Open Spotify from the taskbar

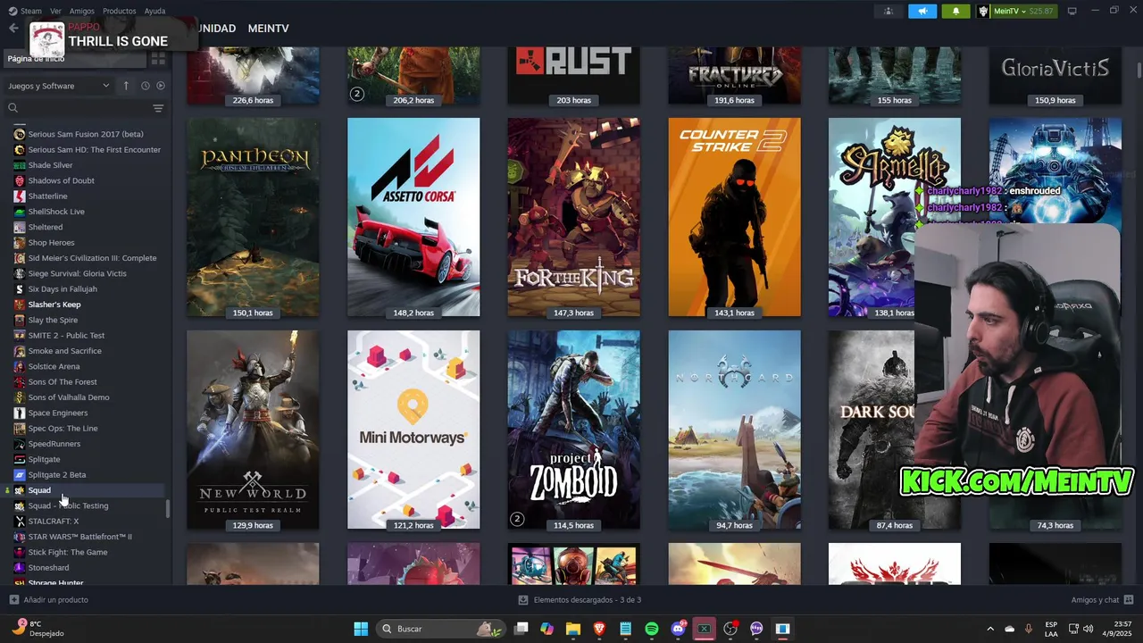click(652, 629)
